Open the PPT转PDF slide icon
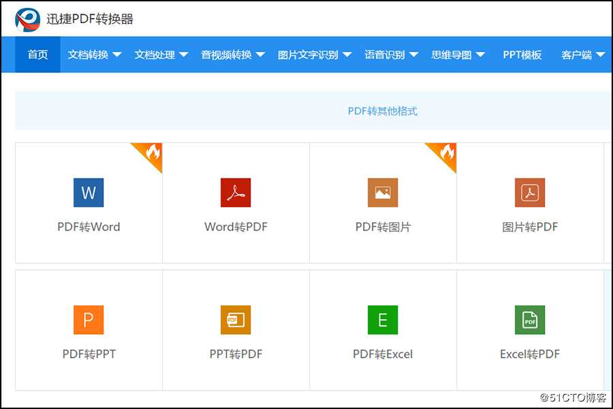This screenshot has height=409, width=613. pos(236,320)
